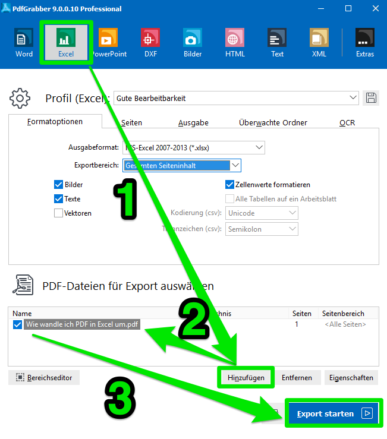Enable the Vektoren checkbox
Screen dimensions: 387x439
[59, 213]
